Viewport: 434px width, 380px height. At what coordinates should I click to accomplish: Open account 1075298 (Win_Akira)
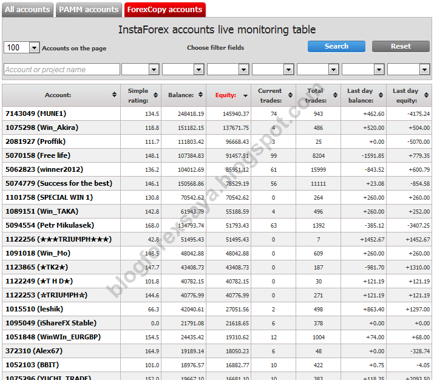(x=42, y=127)
